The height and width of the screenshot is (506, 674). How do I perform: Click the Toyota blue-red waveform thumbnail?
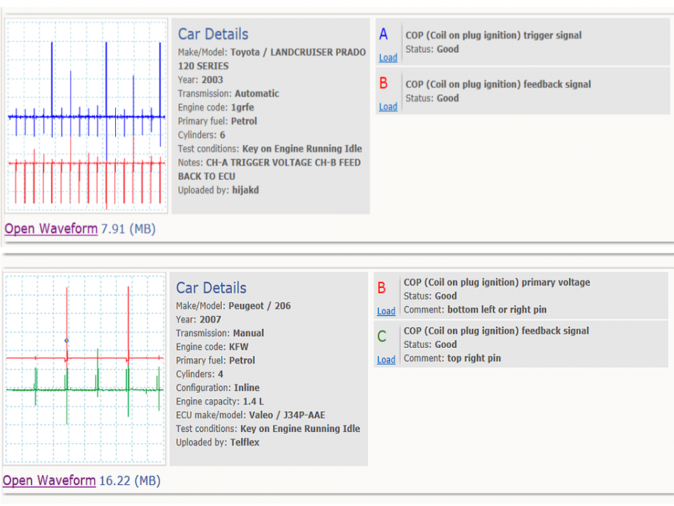[86, 116]
